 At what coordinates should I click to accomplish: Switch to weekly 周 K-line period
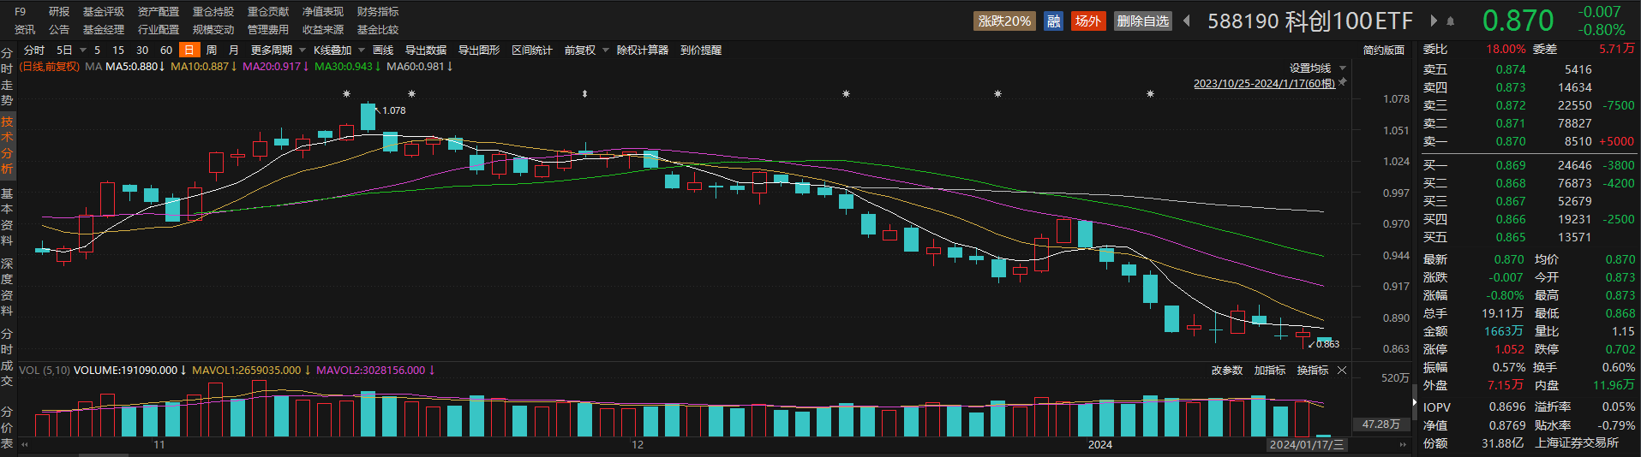coord(212,50)
